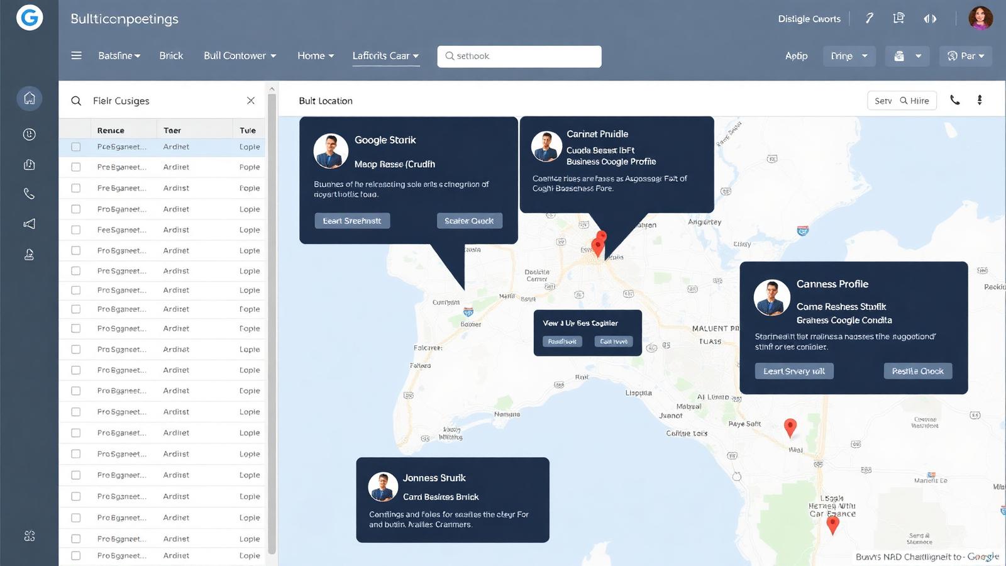
Task: Click the Eeart Sreehnstt button
Action: [x=352, y=221]
